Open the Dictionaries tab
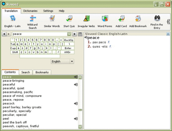 [x=30, y=11]
